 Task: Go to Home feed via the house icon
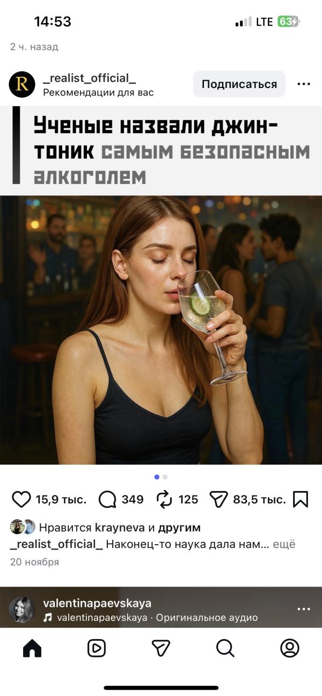pos(32,649)
